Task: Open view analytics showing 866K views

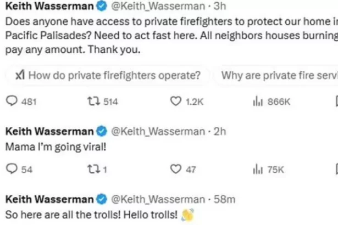Action: coord(257,102)
